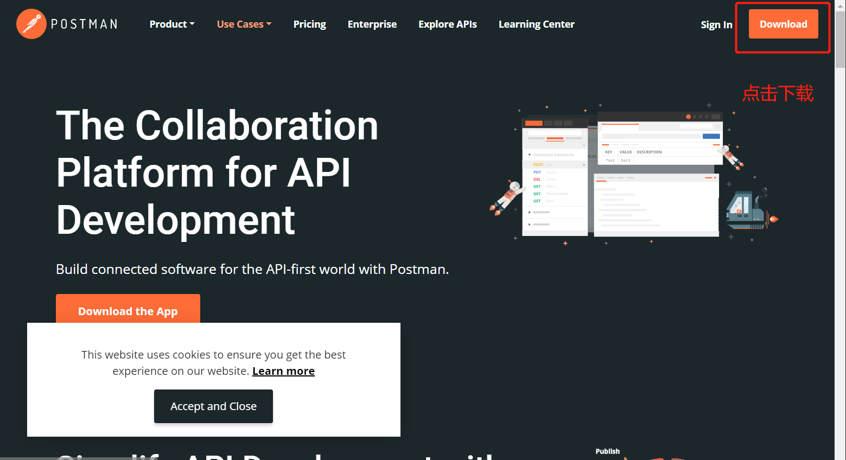The width and height of the screenshot is (846, 460).
Task: Click the 'Build connected software' subtitle text
Action: tap(252, 269)
